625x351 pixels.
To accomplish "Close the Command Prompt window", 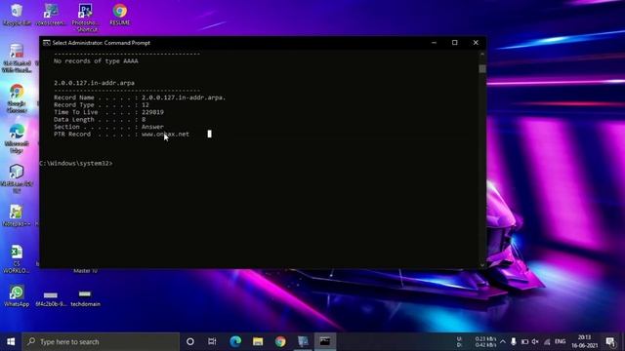I will 476,43.
